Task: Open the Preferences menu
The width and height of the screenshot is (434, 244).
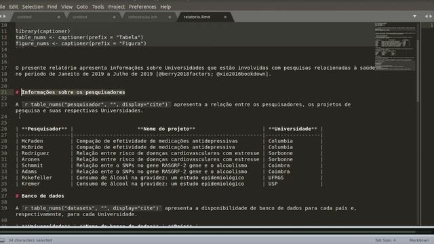Action: (142, 7)
